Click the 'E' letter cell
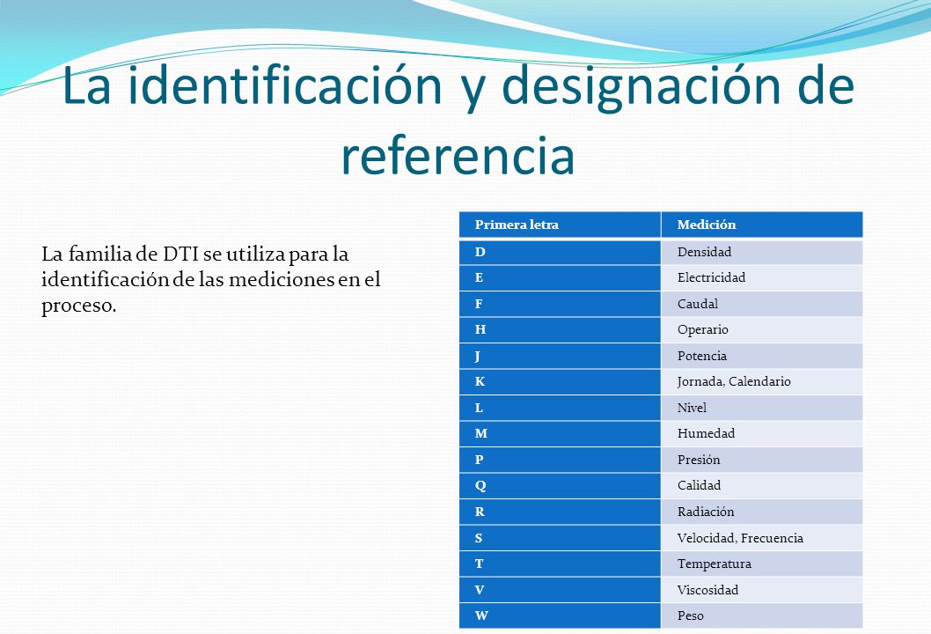The height and width of the screenshot is (634, 931). (x=560, y=277)
